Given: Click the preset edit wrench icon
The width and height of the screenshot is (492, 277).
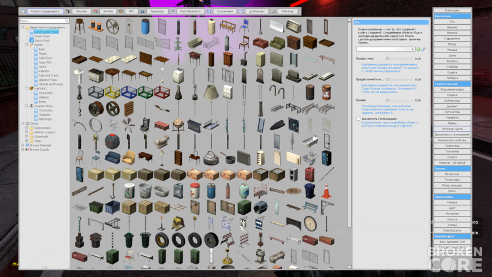Looking at the screenshot, I should click(423, 49).
